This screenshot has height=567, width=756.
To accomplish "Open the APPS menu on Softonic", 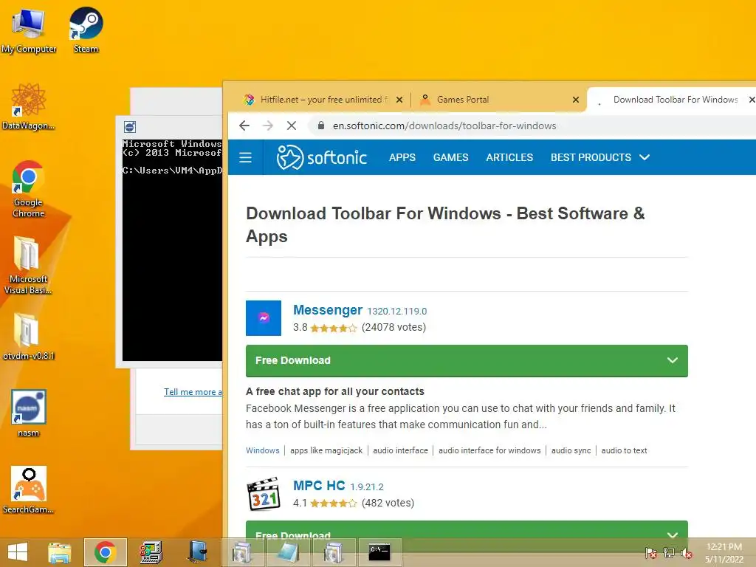I will (402, 158).
